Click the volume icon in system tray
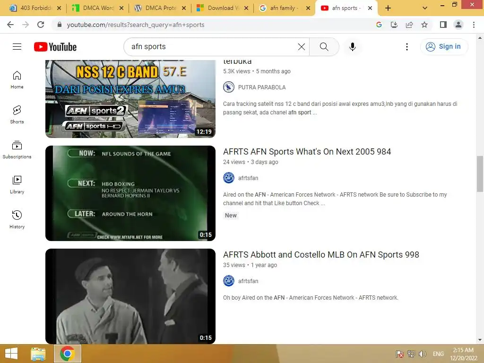 [422, 354]
